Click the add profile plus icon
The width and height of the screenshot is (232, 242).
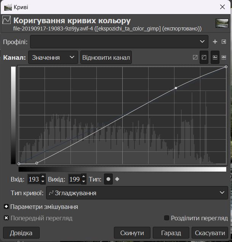click(215, 42)
